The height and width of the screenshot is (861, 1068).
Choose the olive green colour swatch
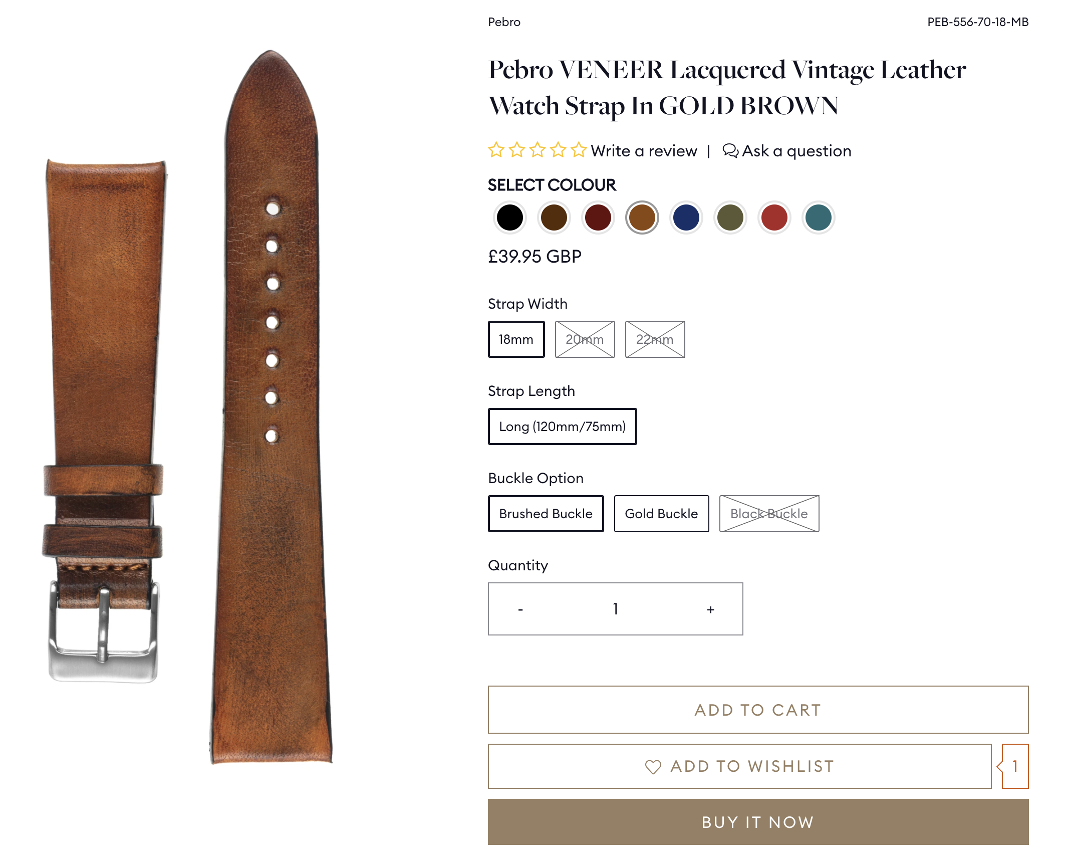click(730, 218)
